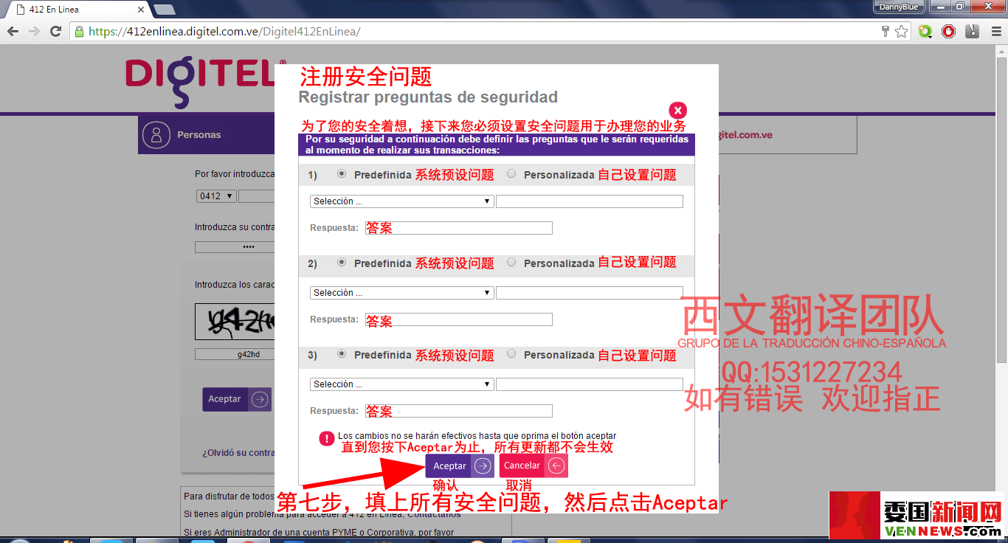View site security lock info
This screenshot has height=543, width=1008.
79,32
